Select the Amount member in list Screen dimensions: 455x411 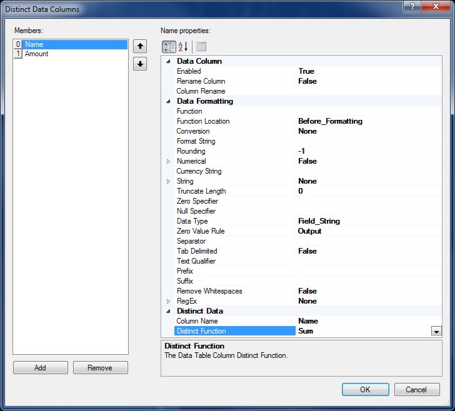tap(37, 54)
